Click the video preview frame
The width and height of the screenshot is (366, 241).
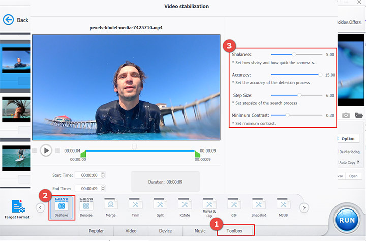[126, 87]
